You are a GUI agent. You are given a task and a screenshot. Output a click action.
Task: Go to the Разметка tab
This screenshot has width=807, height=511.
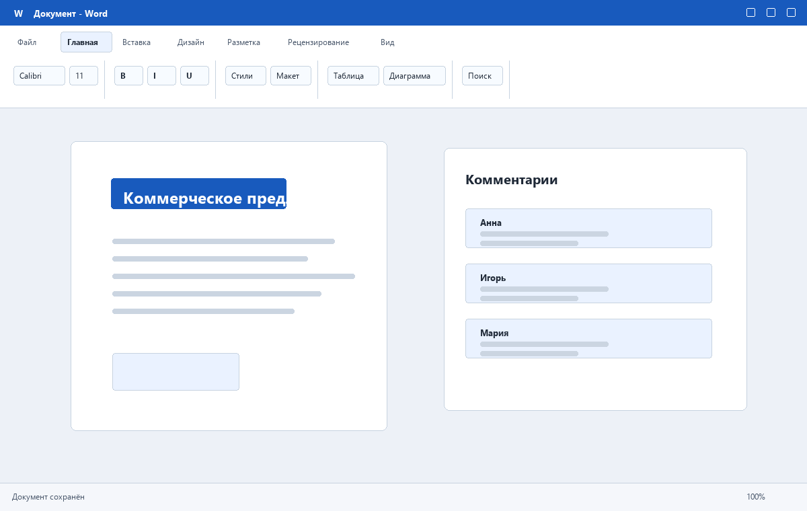pos(243,42)
